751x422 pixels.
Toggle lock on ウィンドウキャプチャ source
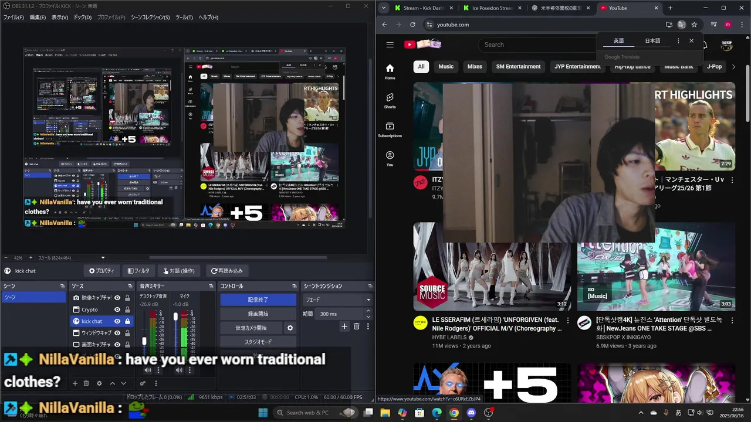(127, 333)
